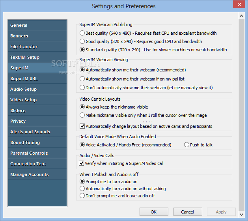The width and height of the screenshot is (248, 221).
Task: Select Parental Controls in the sidebar
Action: (x=37, y=153)
